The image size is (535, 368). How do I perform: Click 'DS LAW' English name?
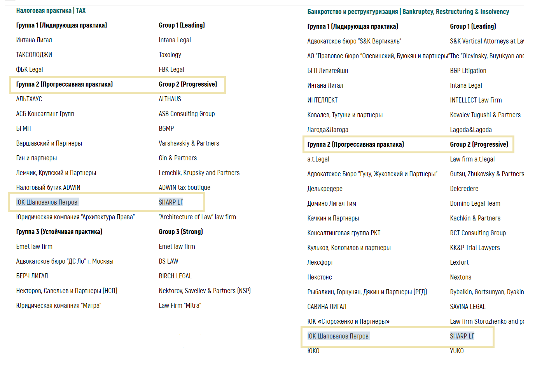tap(168, 261)
